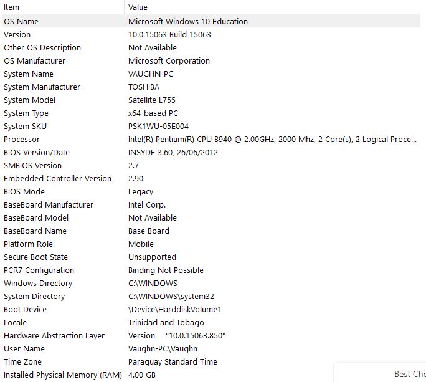Select the BIOS Version/Date row label
This screenshot has width=426, height=382.
click(37, 152)
